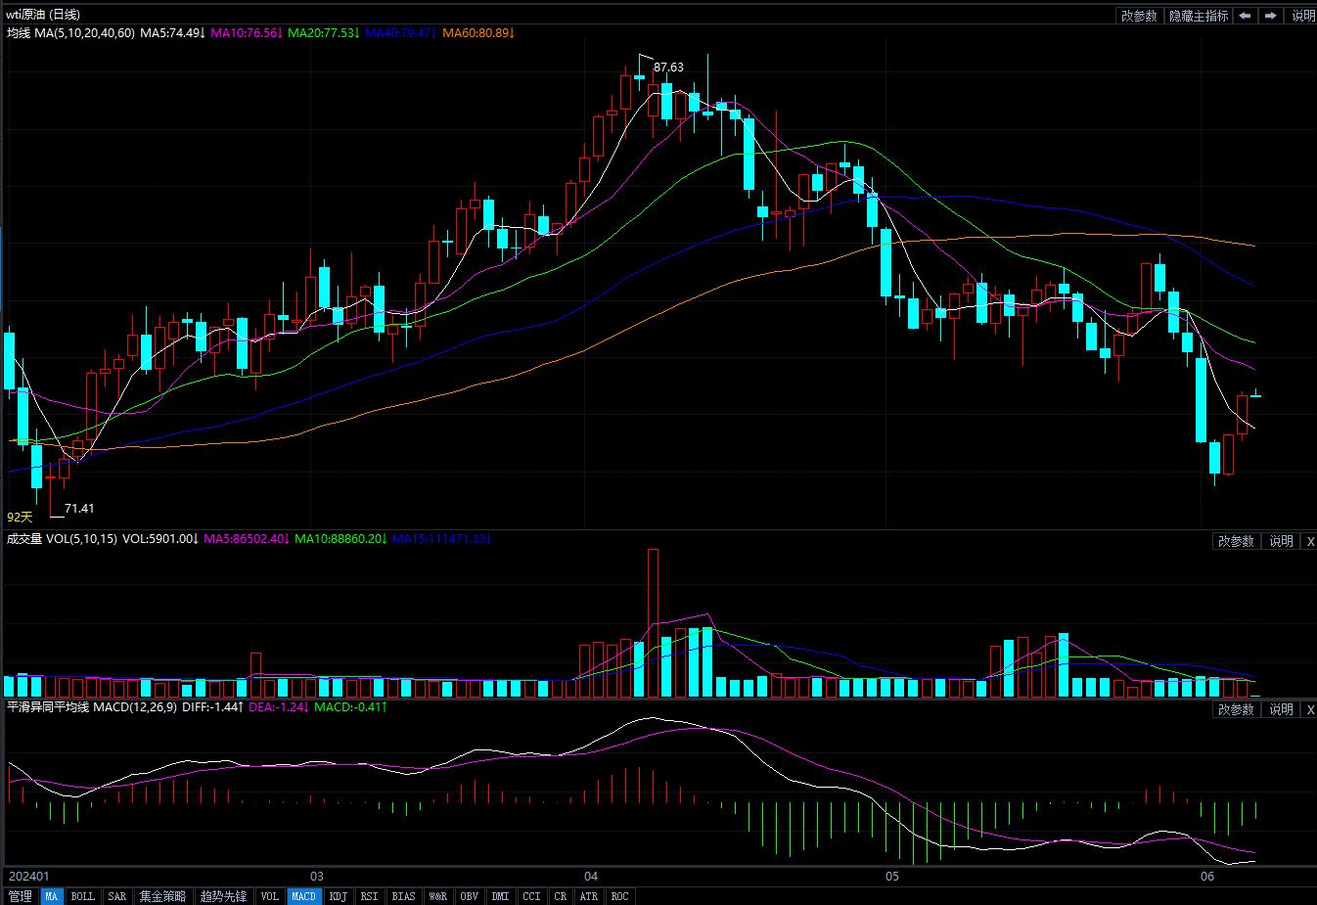Close the volume panel with its X
1317x905 pixels.
tap(1310, 541)
